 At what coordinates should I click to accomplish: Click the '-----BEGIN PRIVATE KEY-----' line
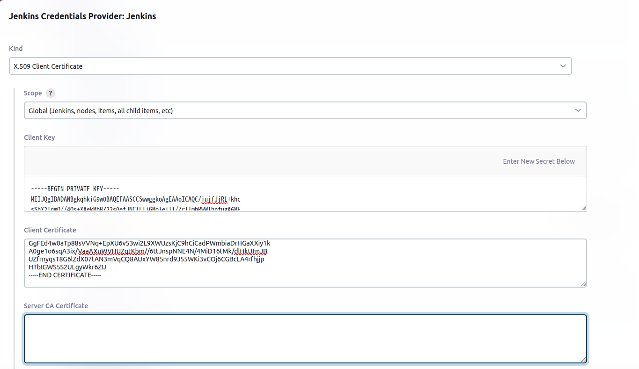pyautogui.click(x=75, y=189)
